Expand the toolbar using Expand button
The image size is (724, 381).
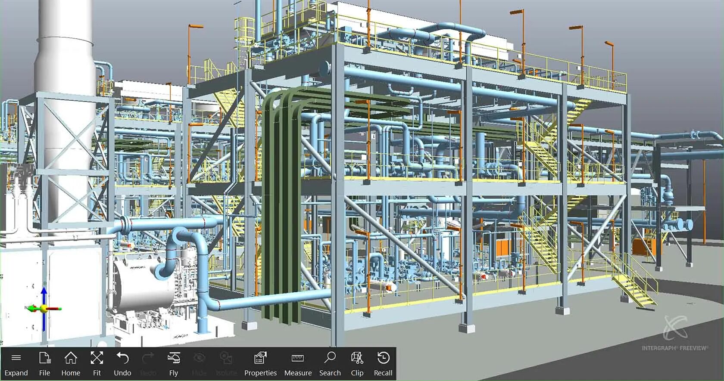tap(16, 364)
